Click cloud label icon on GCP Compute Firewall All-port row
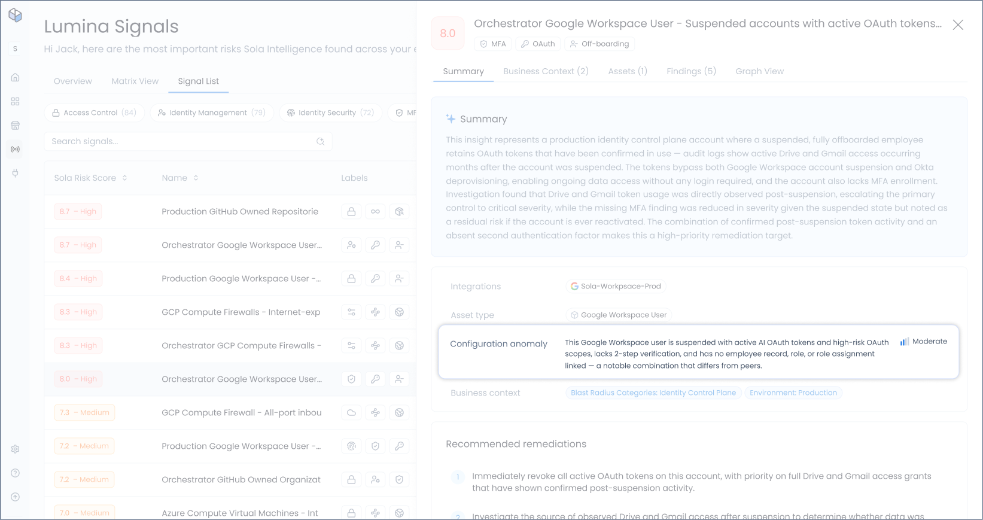The width and height of the screenshot is (983, 520). 352,412
